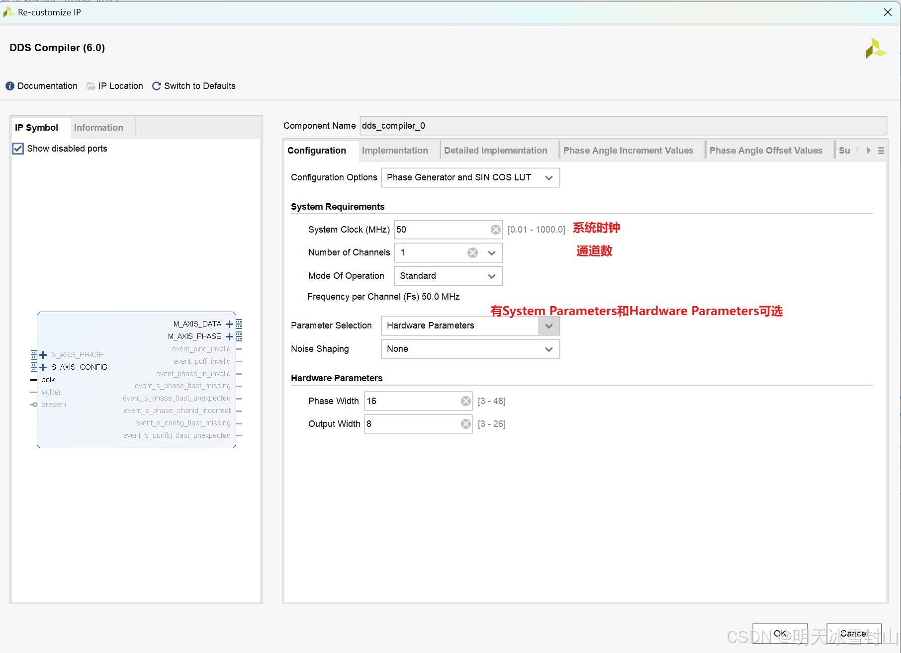Select the event_poff_invalid port
The height and width of the screenshot is (653, 901).
point(202,361)
